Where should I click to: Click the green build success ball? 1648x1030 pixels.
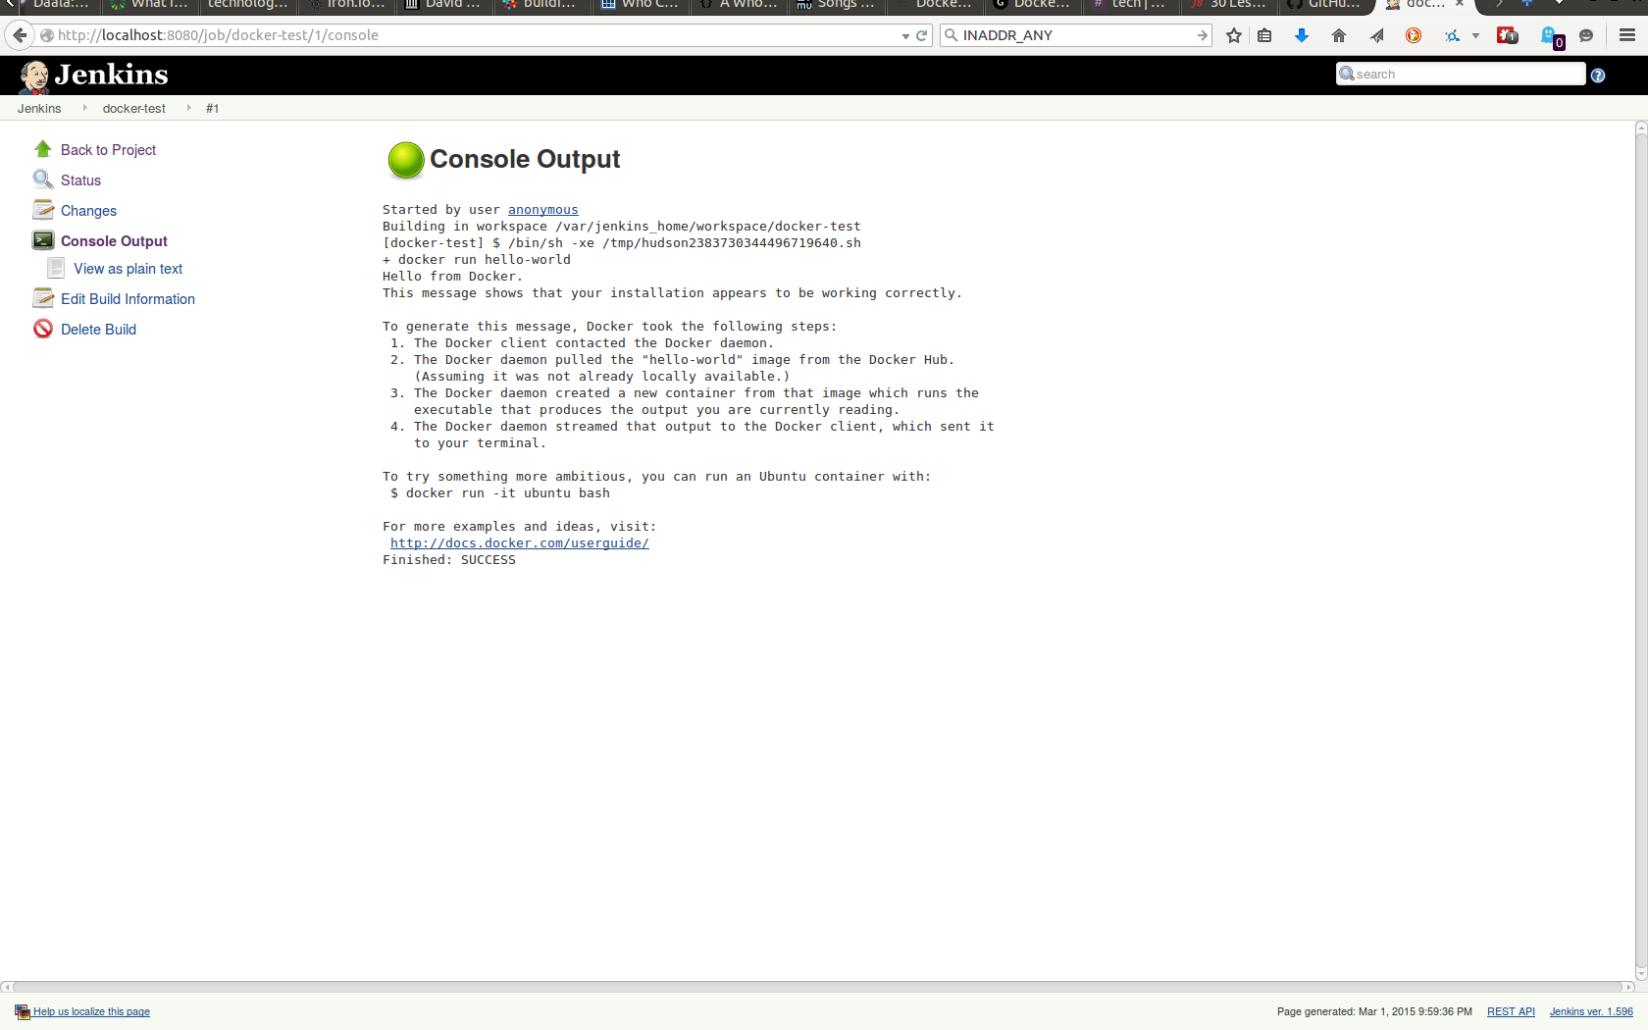pos(405,160)
